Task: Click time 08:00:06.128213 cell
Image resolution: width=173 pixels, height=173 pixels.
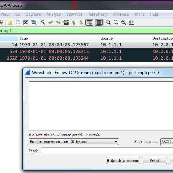Action: (x=54, y=51)
